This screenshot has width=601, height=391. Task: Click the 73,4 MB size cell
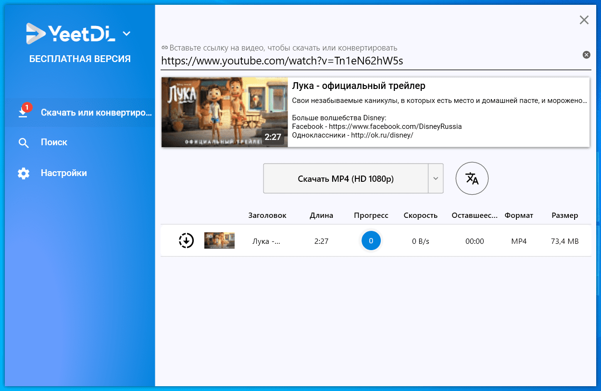[565, 241]
